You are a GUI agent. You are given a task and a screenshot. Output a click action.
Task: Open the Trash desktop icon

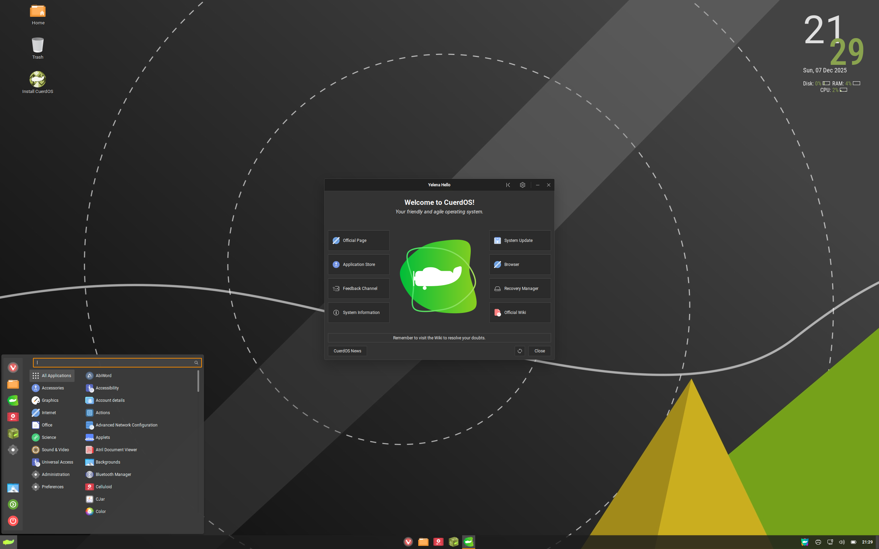click(38, 49)
